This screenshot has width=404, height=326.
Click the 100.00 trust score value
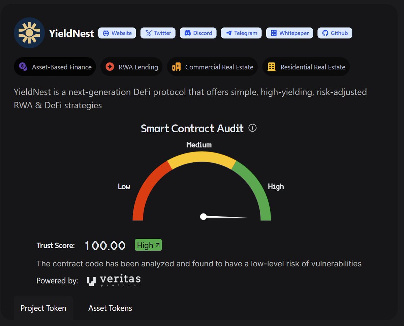(x=105, y=246)
